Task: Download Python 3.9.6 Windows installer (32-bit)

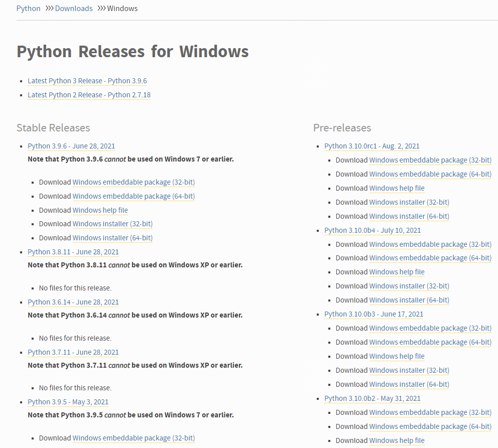Action: coord(112,224)
